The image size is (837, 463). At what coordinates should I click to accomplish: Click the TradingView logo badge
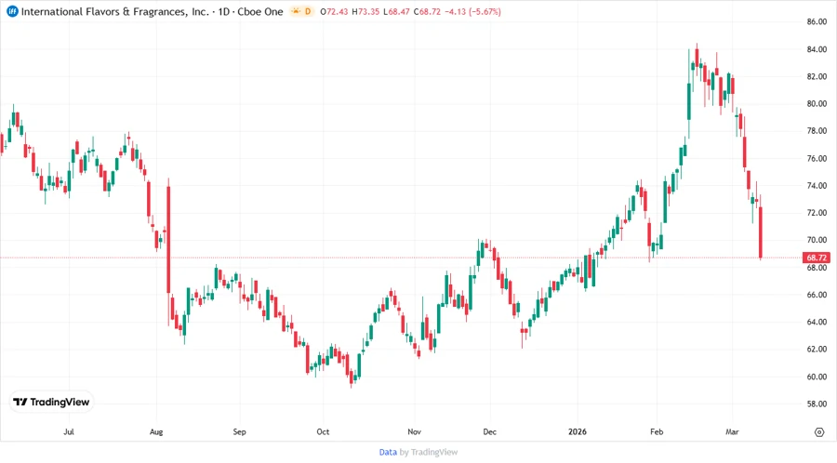[51, 403]
